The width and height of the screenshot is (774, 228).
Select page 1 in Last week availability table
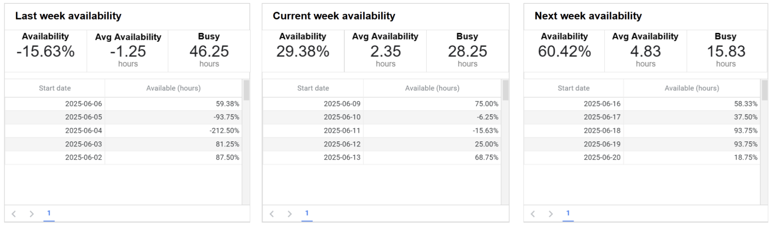pyautogui.click(x=49, y=213)
